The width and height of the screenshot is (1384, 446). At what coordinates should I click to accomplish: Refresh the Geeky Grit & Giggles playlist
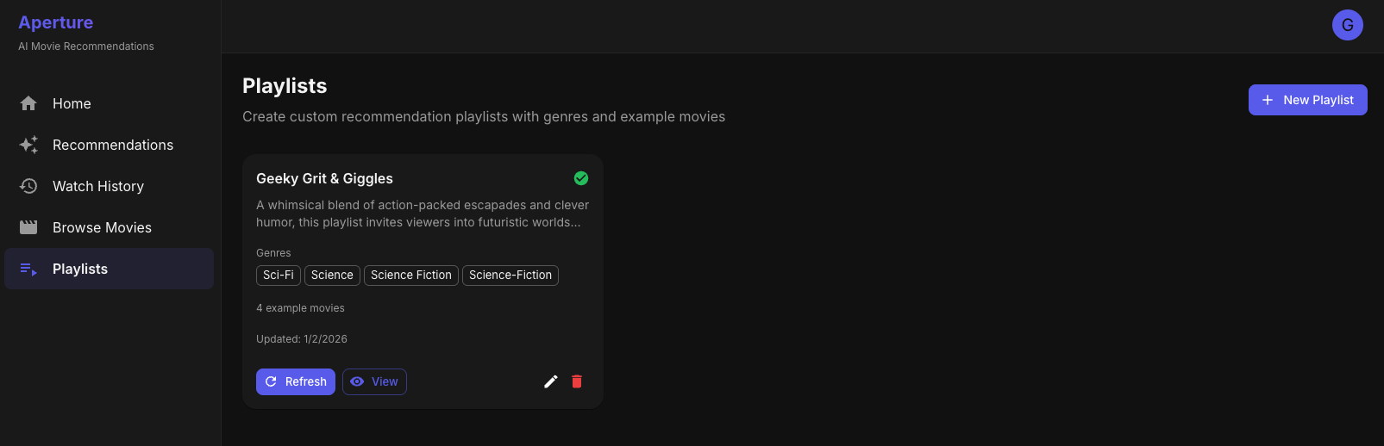[296, 381]
